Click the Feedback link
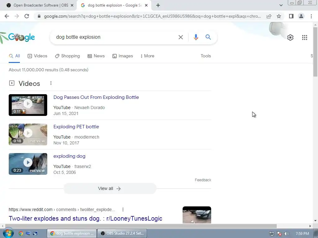Viewport: 318px width, 238px height. click(203, 180)
